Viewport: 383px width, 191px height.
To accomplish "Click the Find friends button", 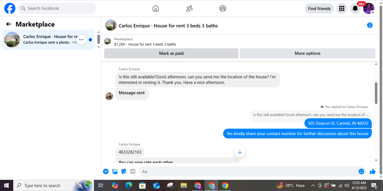I will point(319,8).
